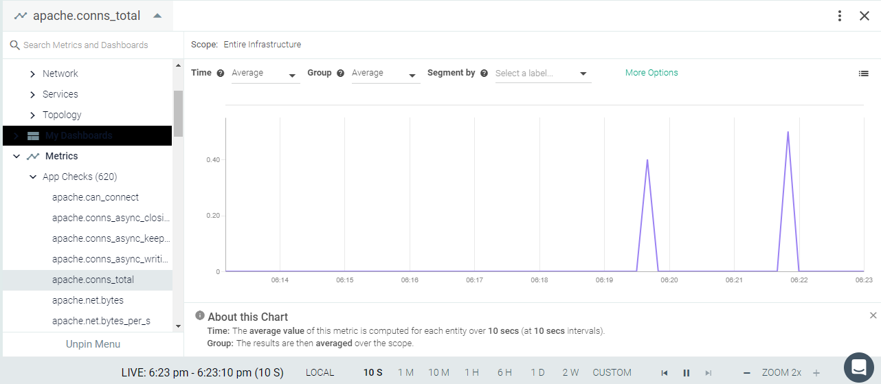The image size is (881, 384).
Task: Click LOCAL timezone selector
Action: pos(320,372)
